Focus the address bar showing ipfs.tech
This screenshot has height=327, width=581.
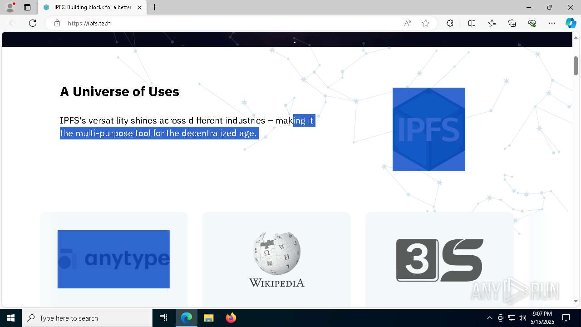tap(231, 23)
